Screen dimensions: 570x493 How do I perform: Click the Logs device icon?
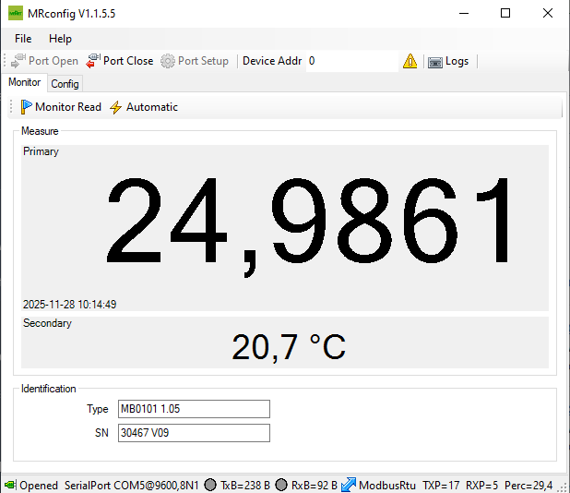click(x=435, y=62)
